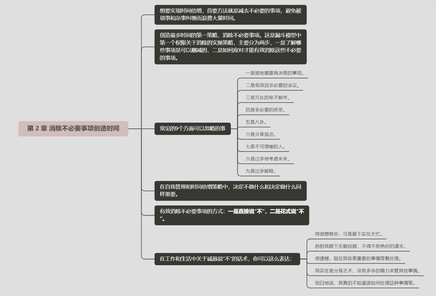
Task: Click subtopic 八是过多地考虑未来。
Action: 268,159
